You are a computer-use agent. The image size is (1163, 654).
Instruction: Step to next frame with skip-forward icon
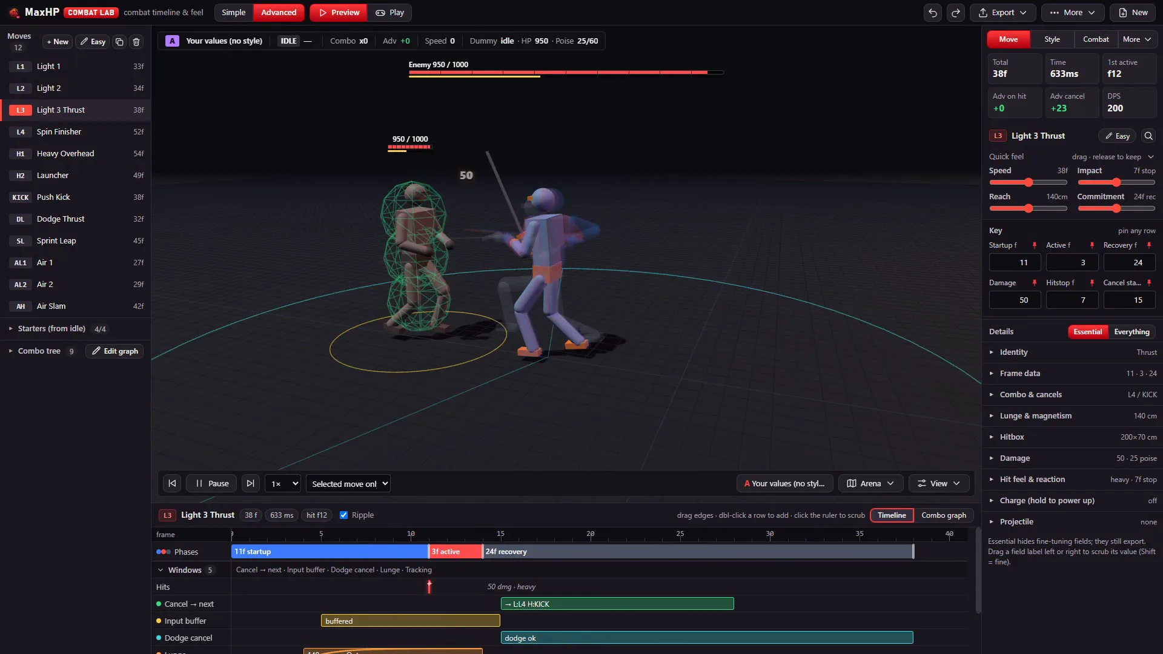[x=250, y=483]
